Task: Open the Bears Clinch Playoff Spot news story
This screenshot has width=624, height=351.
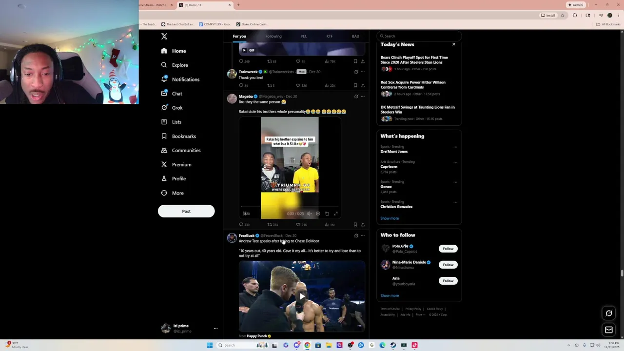Action: pos(414,60)
